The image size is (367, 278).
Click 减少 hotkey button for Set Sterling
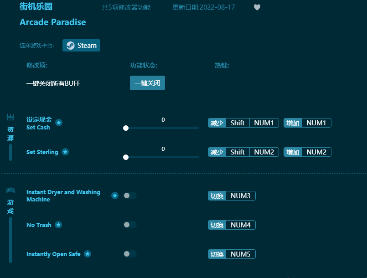(x=217, y=152)
